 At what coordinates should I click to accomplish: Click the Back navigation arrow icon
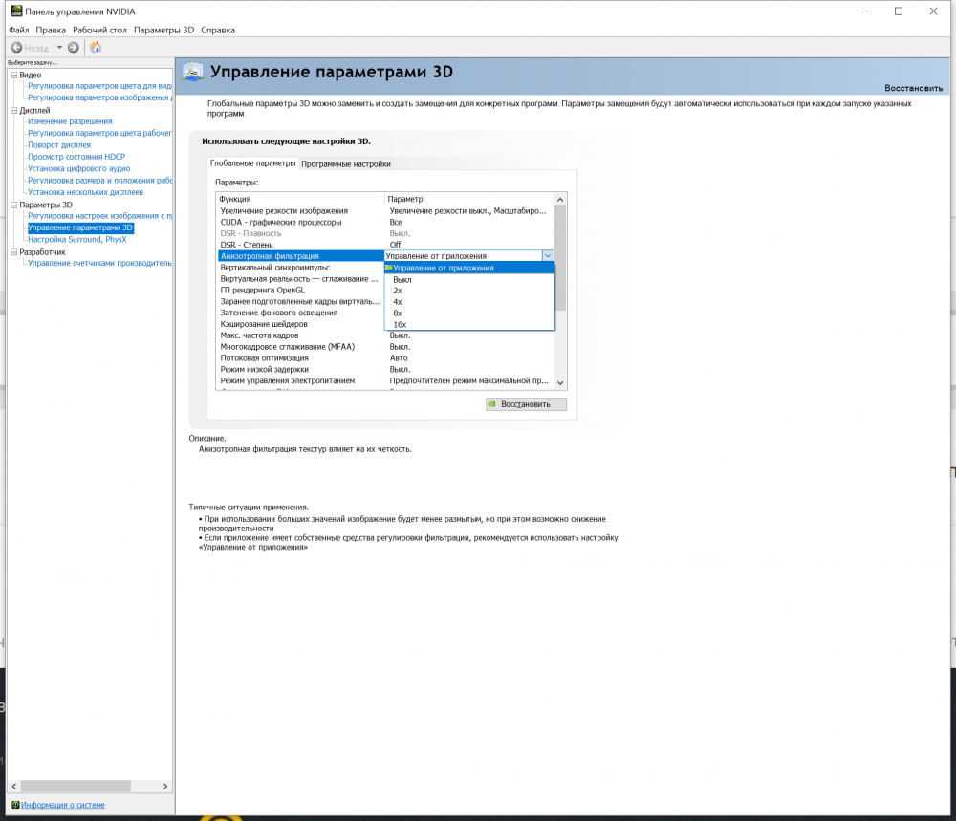point(17,47)
